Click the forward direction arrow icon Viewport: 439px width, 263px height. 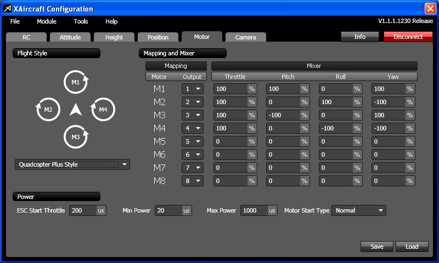(x=76, y=110)
